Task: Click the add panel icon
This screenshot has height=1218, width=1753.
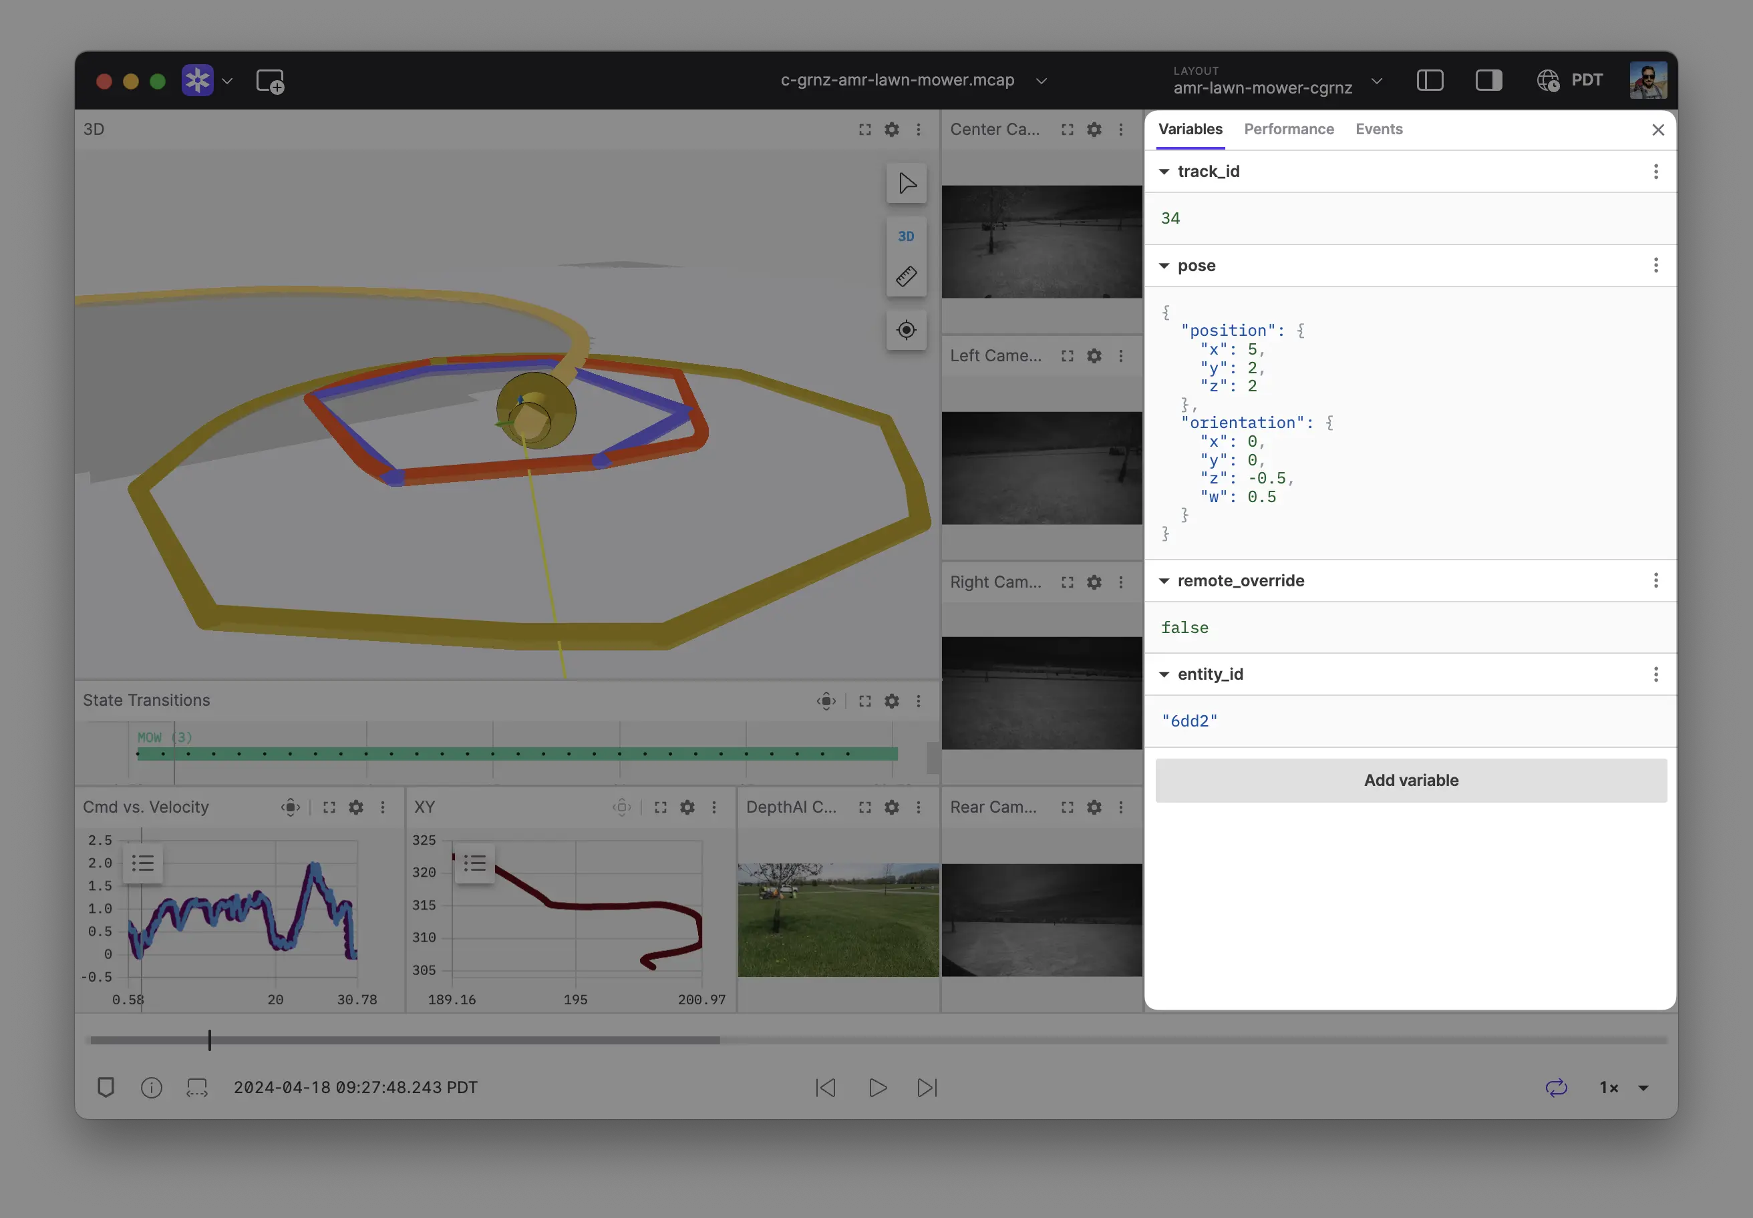Action: point(271,81)
